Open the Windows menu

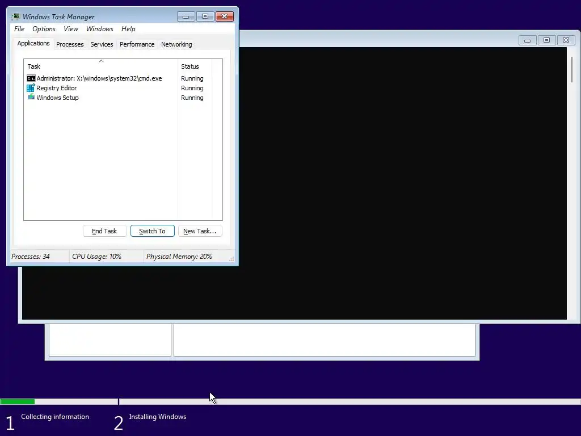(100, 29)
